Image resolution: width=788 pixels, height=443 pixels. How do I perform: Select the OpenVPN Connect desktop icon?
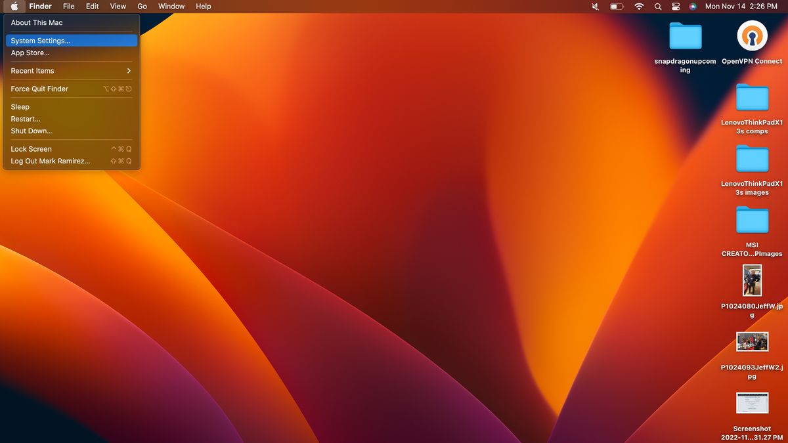(x=752, y=37)
